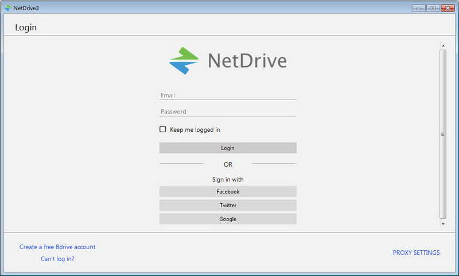This screenshot has width=459, height=276.
Task: Focus the Password input field
Action: [228, 112]
